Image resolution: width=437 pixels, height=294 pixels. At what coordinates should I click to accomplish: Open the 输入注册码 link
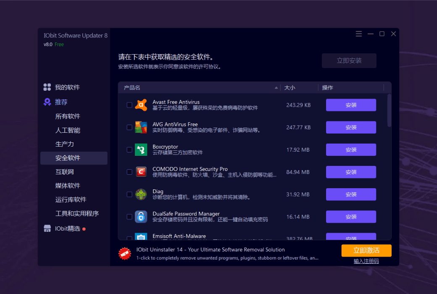pos(366,261)
